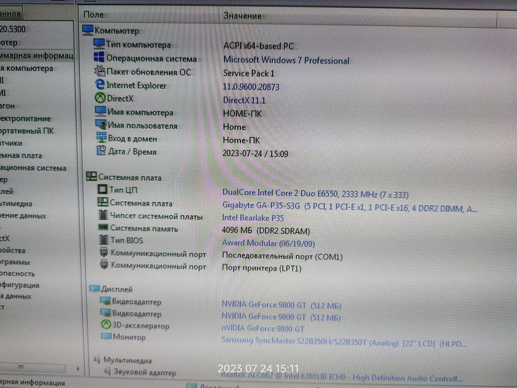
Task: Open the nVIDIA GeForce 9800 GT accelerator link
Action: coord(263,328)
